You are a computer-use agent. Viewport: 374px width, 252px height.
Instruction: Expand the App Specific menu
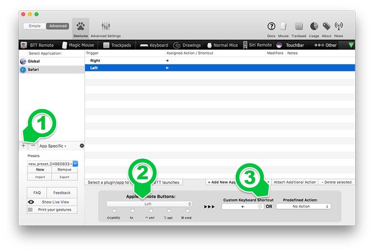tap(53, 146)
